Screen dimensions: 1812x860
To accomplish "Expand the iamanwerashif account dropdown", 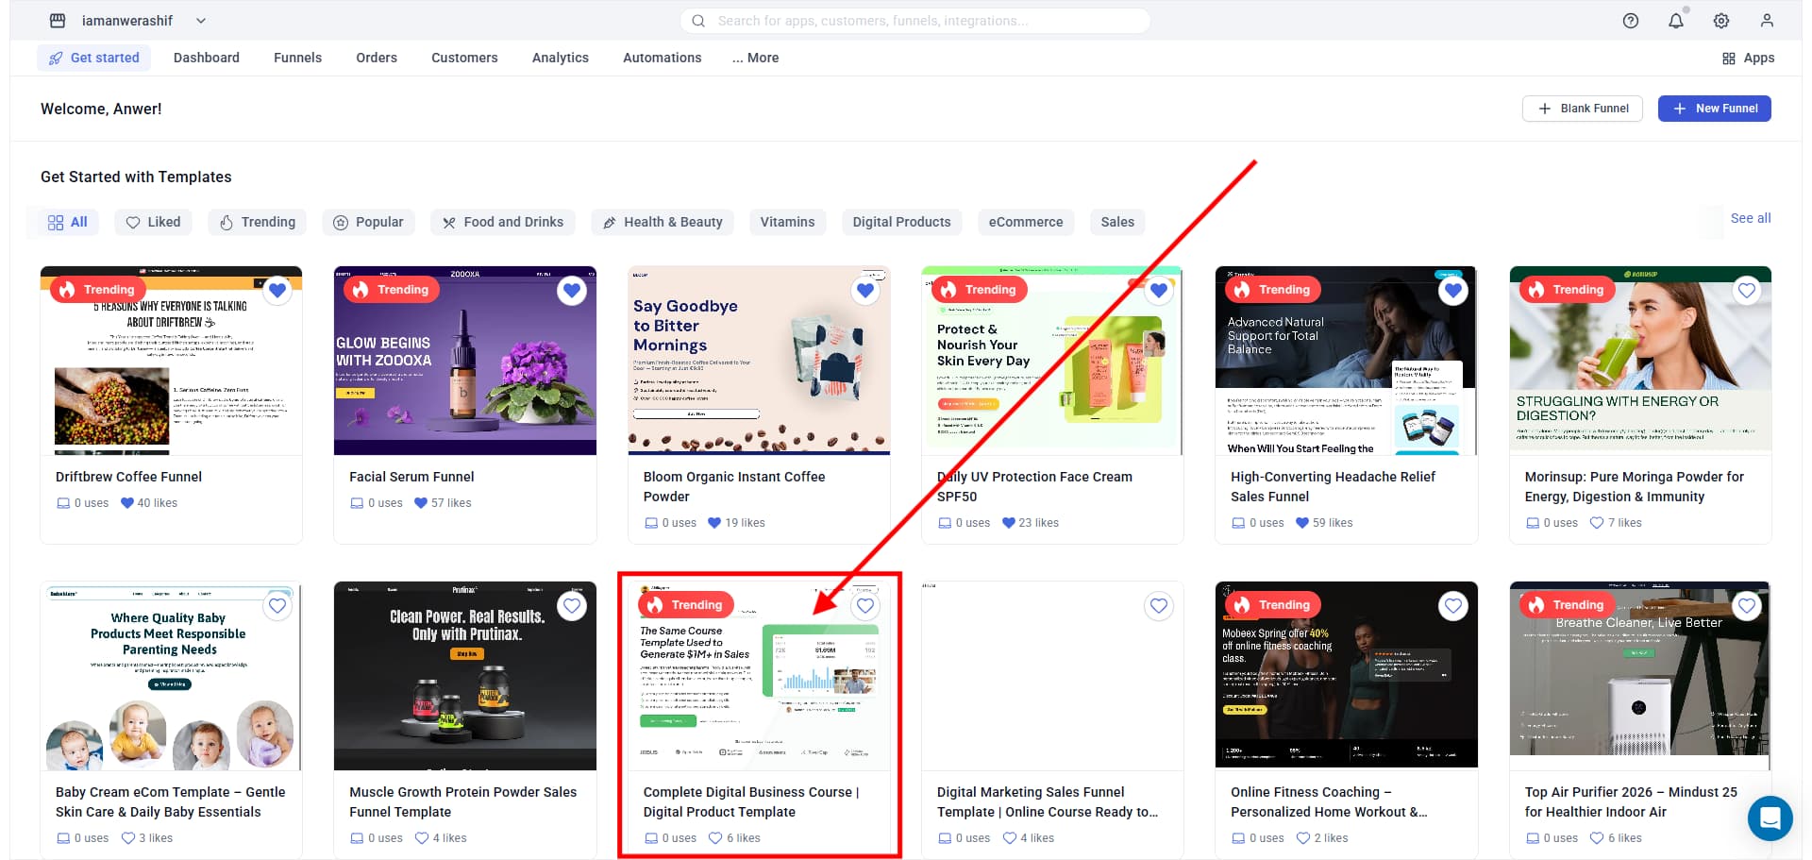I will (x=201, y=21).
